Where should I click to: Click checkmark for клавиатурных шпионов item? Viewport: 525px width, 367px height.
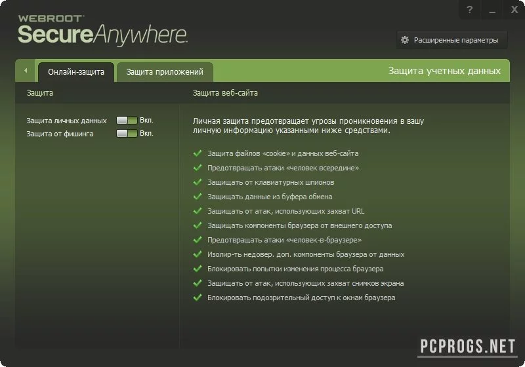[x=198, y=182]
